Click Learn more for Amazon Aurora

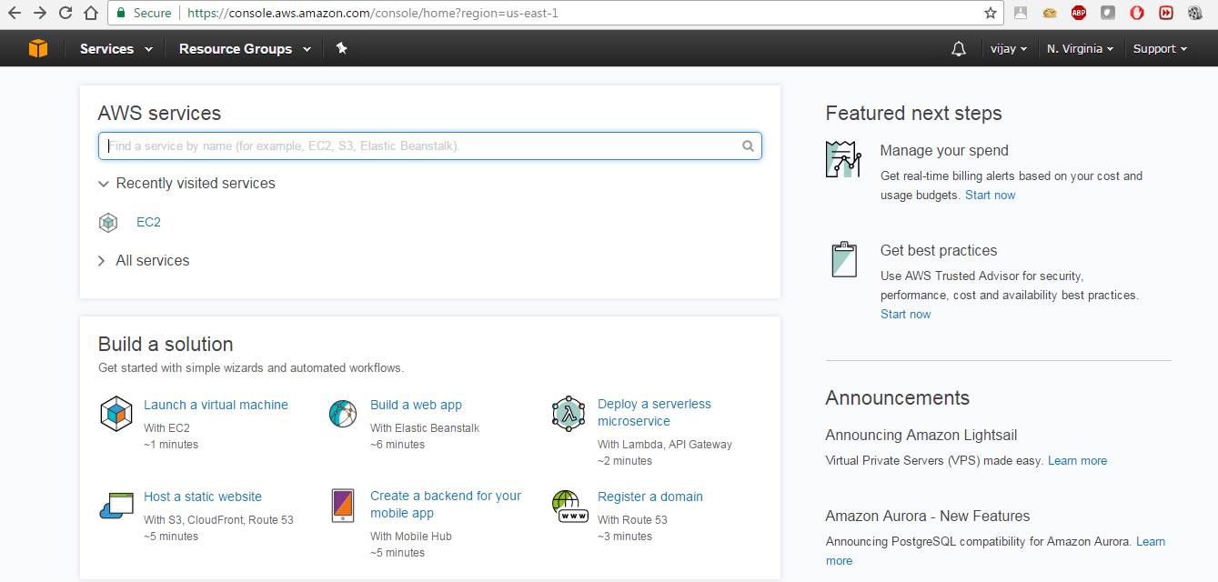[1150, 542]
